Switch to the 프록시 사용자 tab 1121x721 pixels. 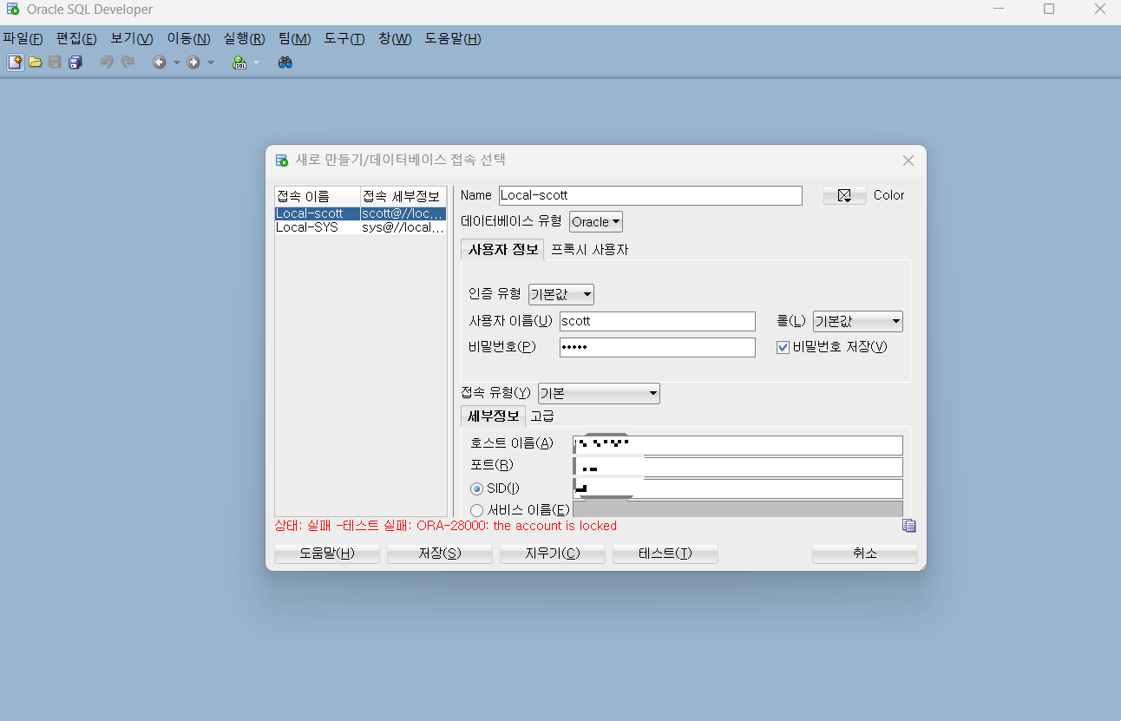[590, 250]
